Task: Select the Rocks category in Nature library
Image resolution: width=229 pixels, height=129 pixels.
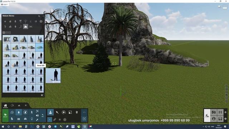Action: (25, 27)
